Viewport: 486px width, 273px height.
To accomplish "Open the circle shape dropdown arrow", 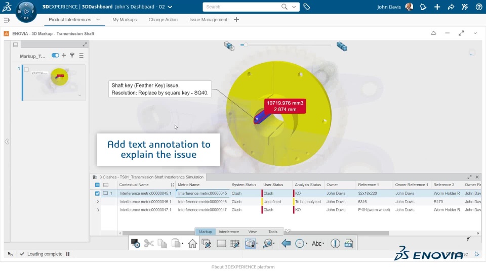I will [306, 244].
